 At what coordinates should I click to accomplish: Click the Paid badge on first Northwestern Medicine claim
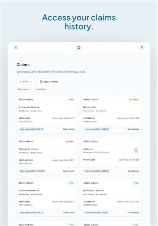(x=71, y=100)
